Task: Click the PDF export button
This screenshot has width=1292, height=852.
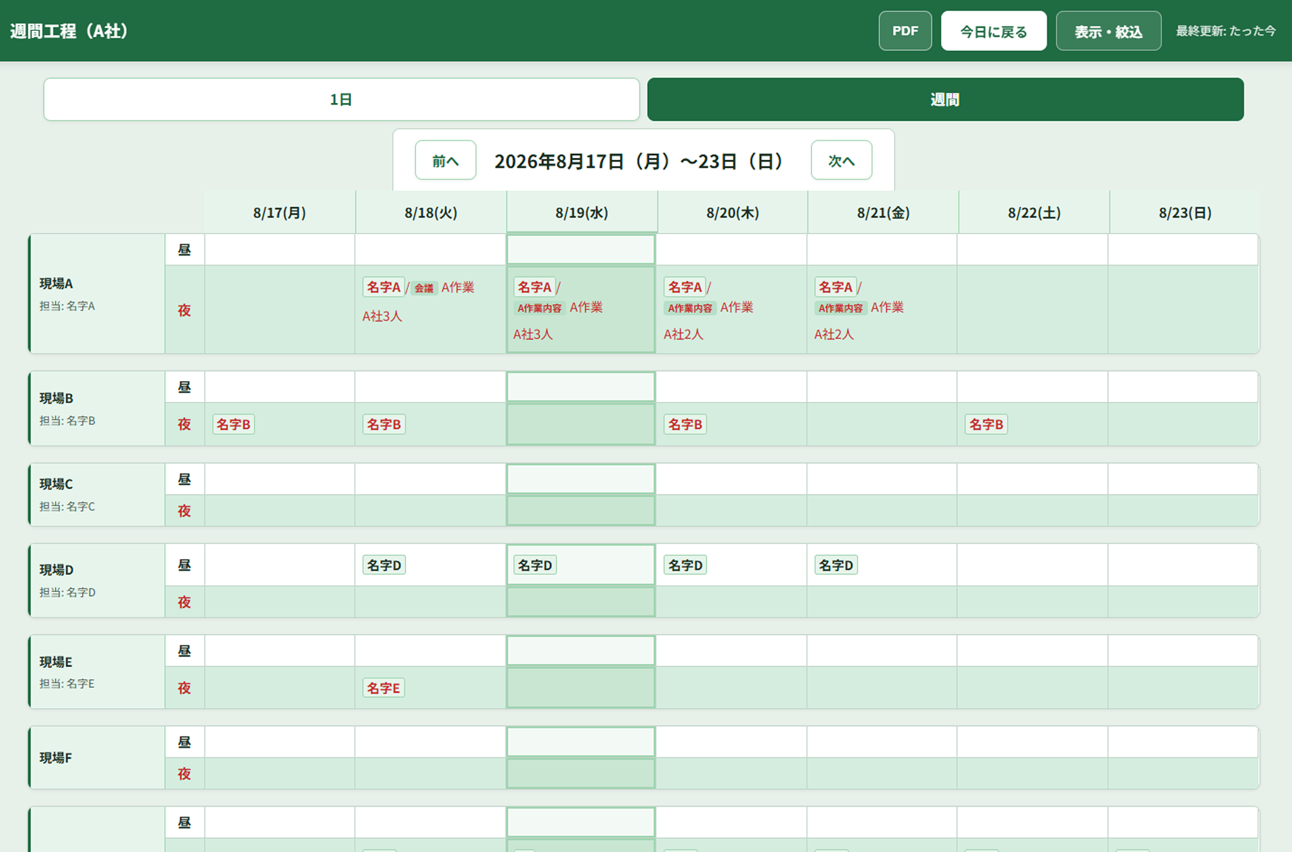Action: pos(905,31)
